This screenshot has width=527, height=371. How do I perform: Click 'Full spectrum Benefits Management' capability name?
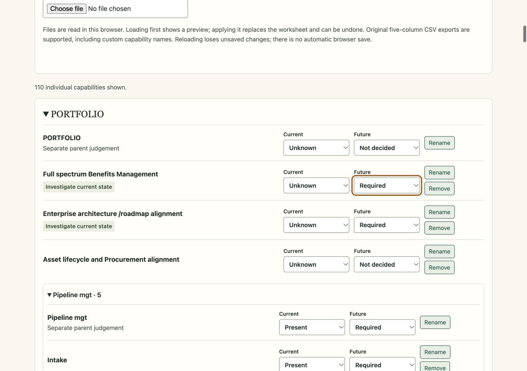(x=100, y=174)
